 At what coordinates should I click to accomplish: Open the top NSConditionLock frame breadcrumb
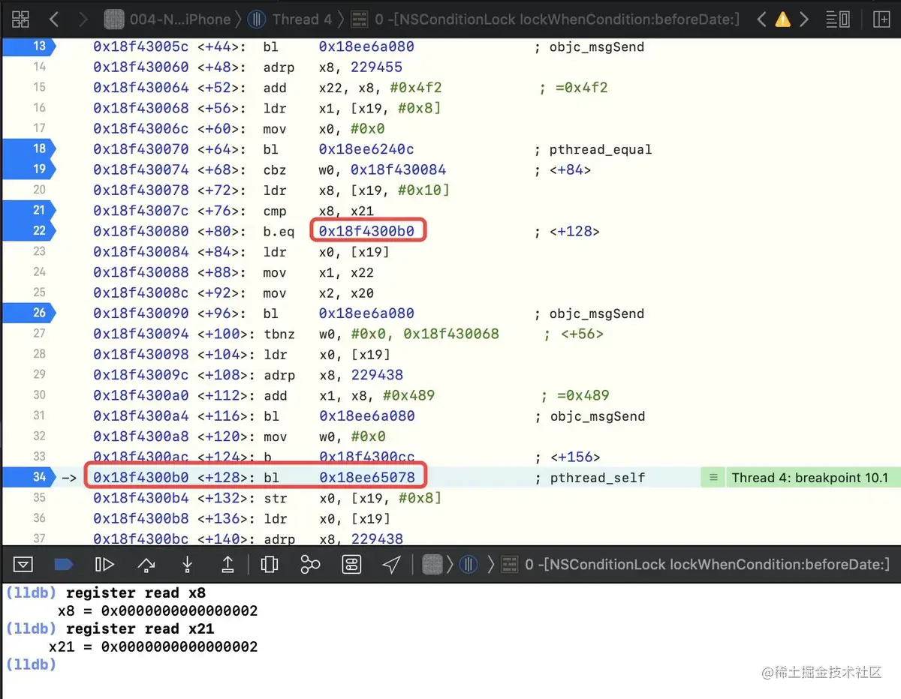[x=544, y=19]
